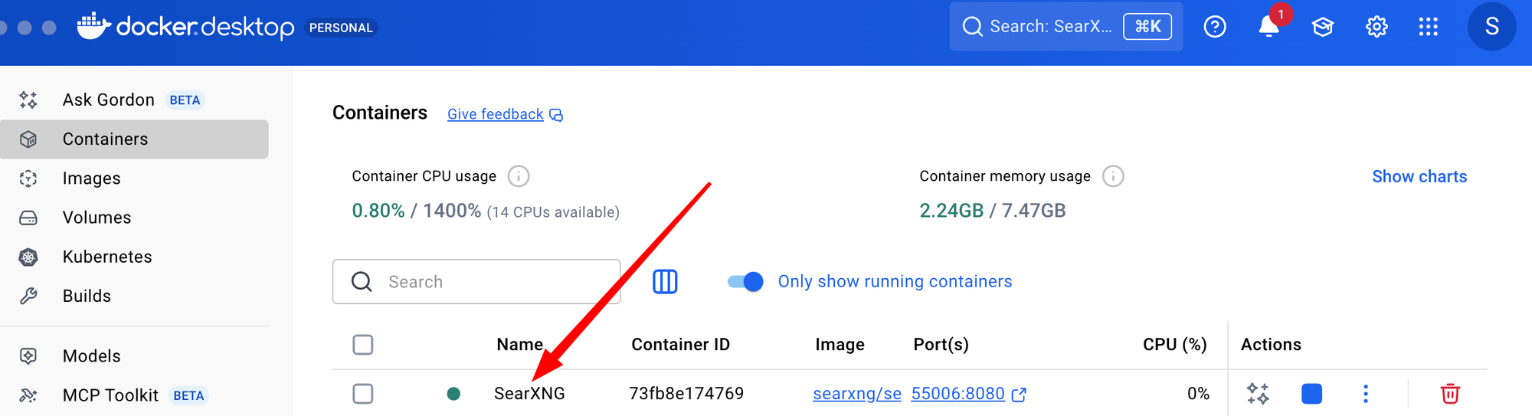Open the notifications bell icon

coord(1268,27)
